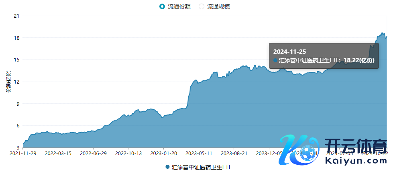
Task: Click the 2022-03-15 x-axis date label
Action: [x=58, y=153]
